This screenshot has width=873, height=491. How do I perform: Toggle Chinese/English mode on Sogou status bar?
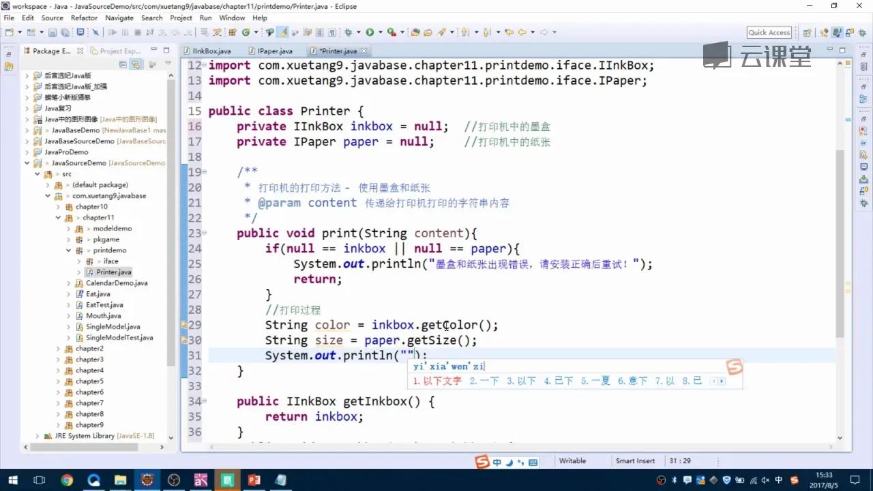(x=497, y=462)
